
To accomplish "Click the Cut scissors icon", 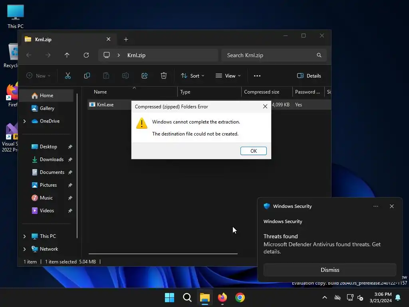I will (68, 76).
